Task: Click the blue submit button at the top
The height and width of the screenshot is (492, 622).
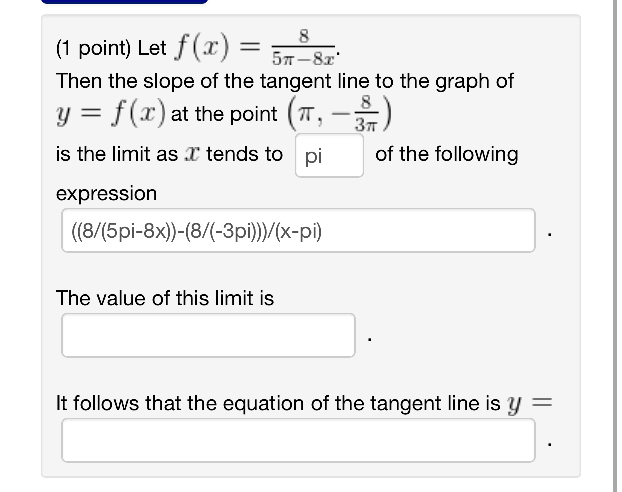Action: pyautogui.click(x=125, y=3)
